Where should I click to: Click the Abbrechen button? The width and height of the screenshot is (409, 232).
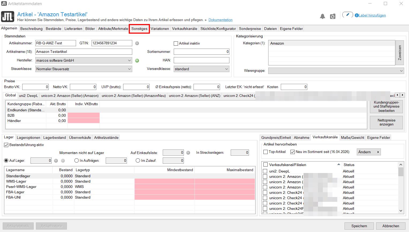pos(391,226)
